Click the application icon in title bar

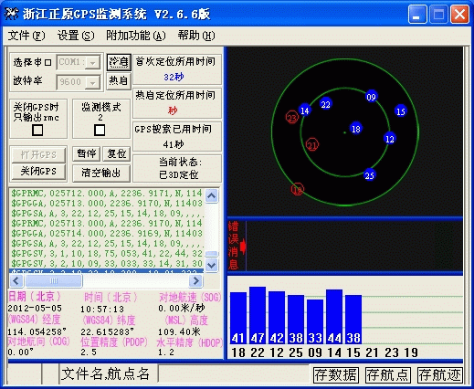[12, 14]
